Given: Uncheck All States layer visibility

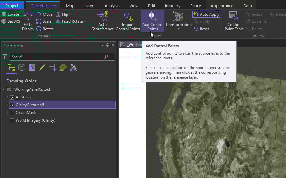Looking at the screenshot, I should pyautogui.click(x=12, y=97).
